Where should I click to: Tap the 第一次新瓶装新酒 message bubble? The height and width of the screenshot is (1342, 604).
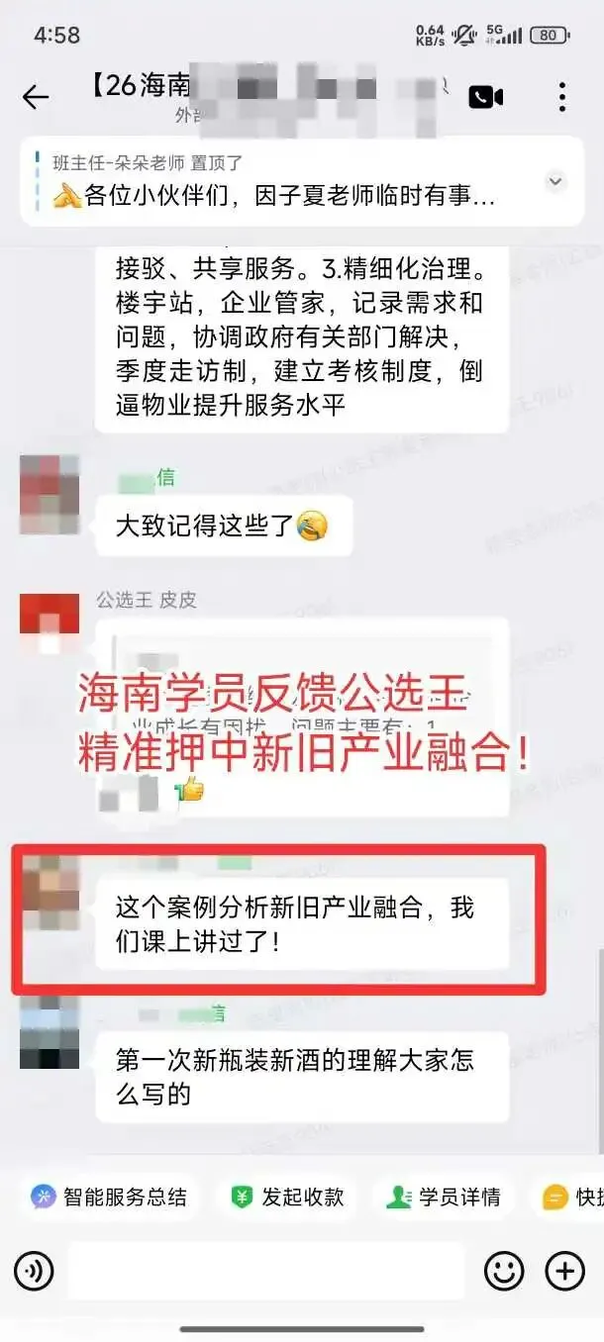[302, 1077]
